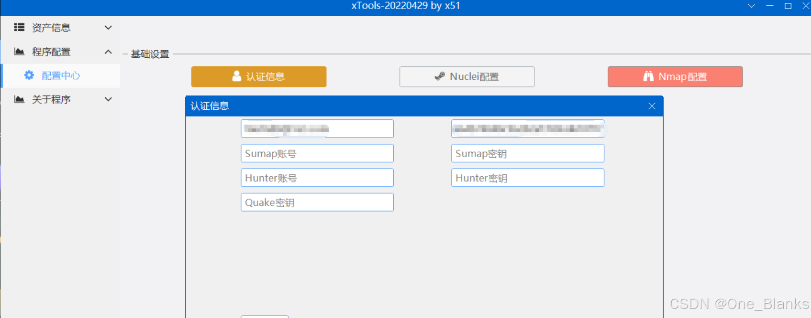Click the chart icon beside 程序配置

click(x=19, y=51)
